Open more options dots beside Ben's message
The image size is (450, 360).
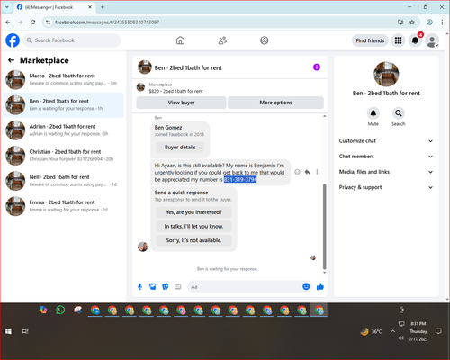click(x=317, y=172)
